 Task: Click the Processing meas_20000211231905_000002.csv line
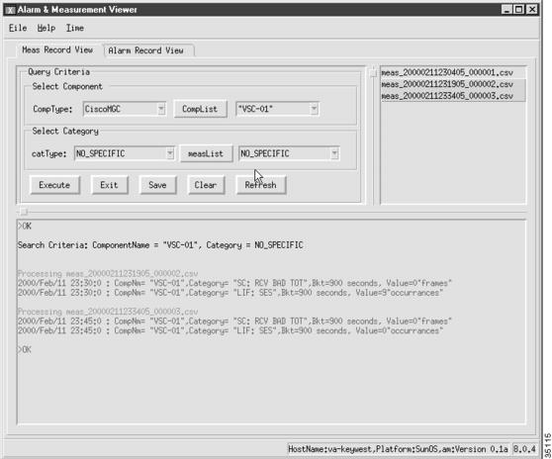108,273
